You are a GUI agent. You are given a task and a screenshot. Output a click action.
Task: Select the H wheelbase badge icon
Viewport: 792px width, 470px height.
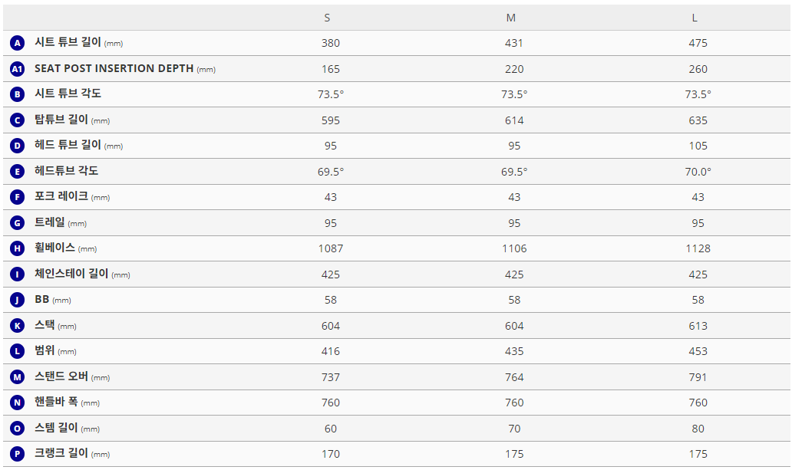tap(17, 248)
